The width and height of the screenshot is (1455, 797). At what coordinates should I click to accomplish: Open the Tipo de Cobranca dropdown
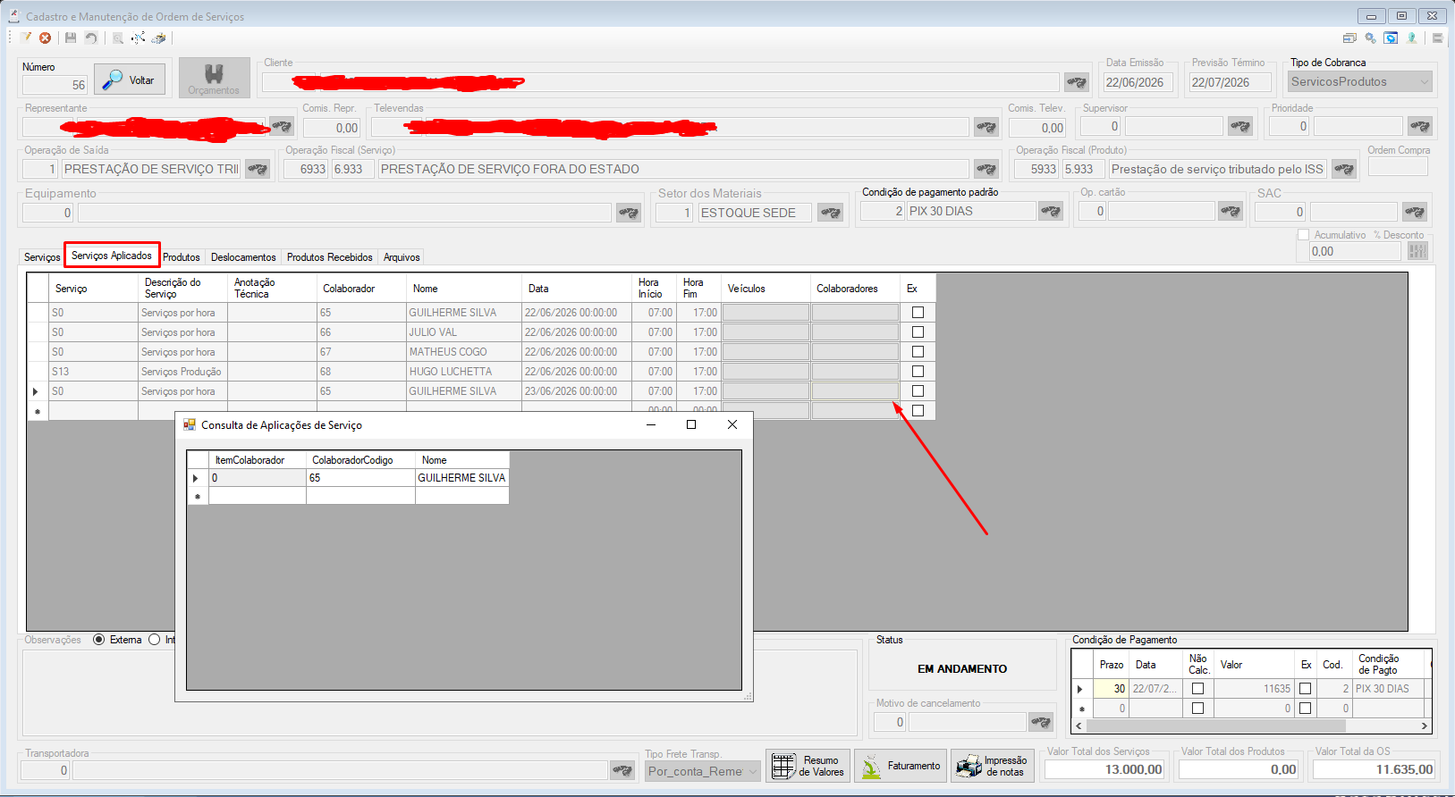(x=1360, y=81)
